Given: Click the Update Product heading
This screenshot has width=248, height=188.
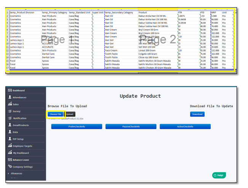Looking at the screenshot, I should point(140,96).
